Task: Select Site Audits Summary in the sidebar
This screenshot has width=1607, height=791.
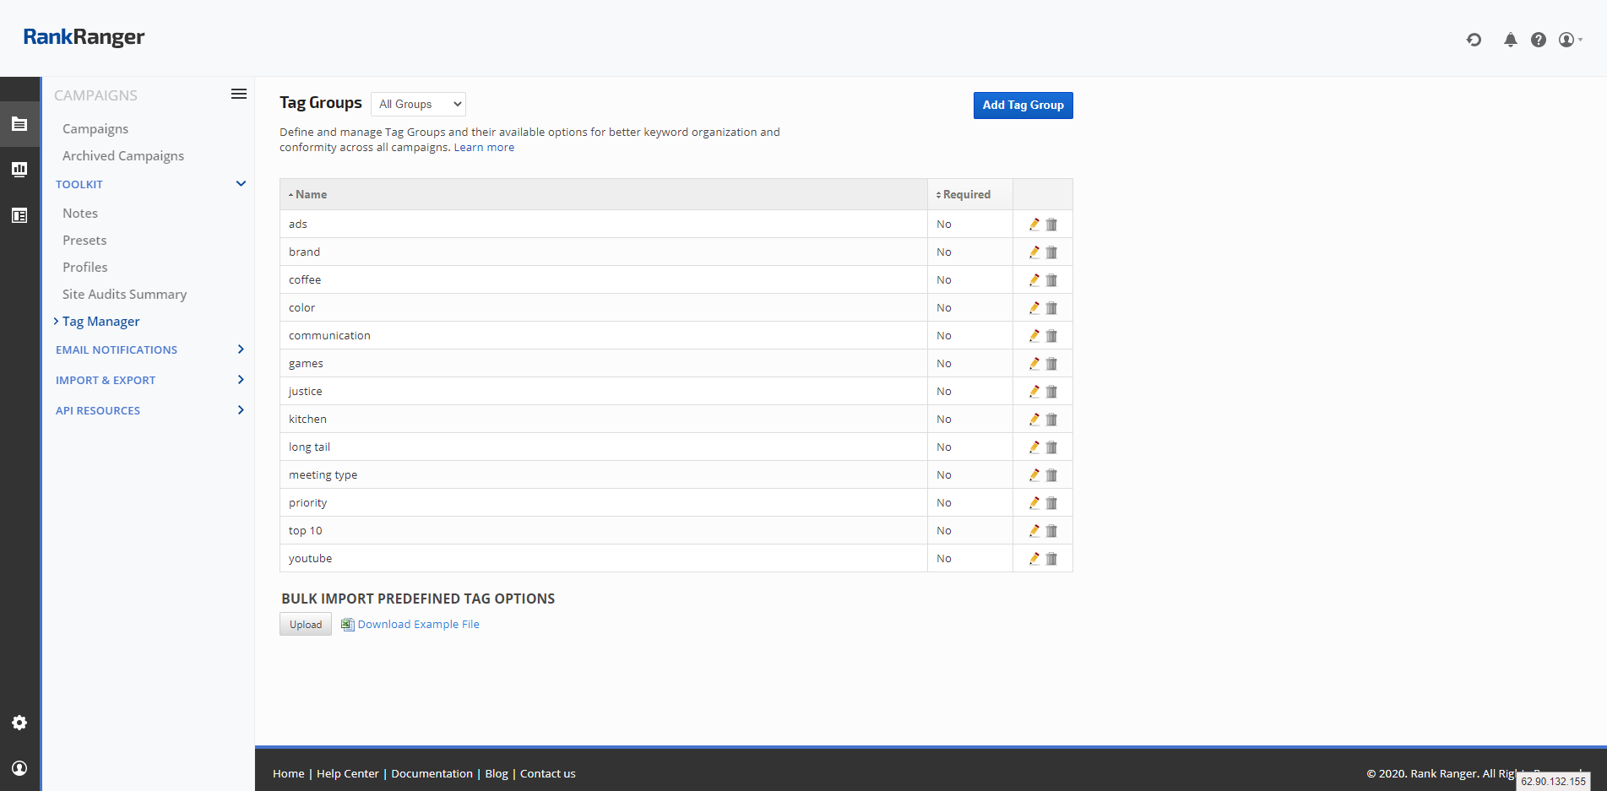Action: (124, 295)
